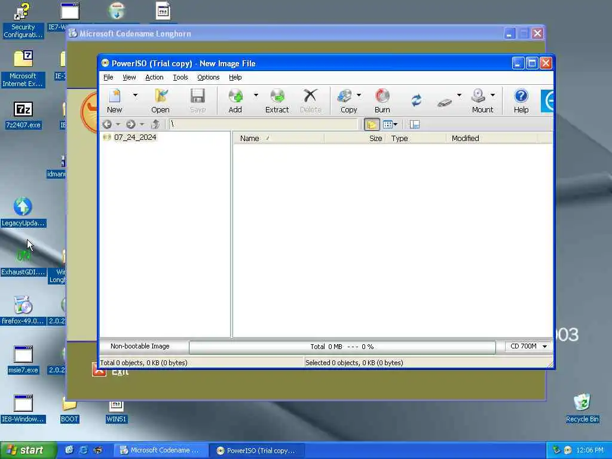Image resolution: width=612 pixels, height=459 pixels.
Task: Select the IE8-Windows installer desktop icon
Action: pyautogui.click(x=23, y=408)
